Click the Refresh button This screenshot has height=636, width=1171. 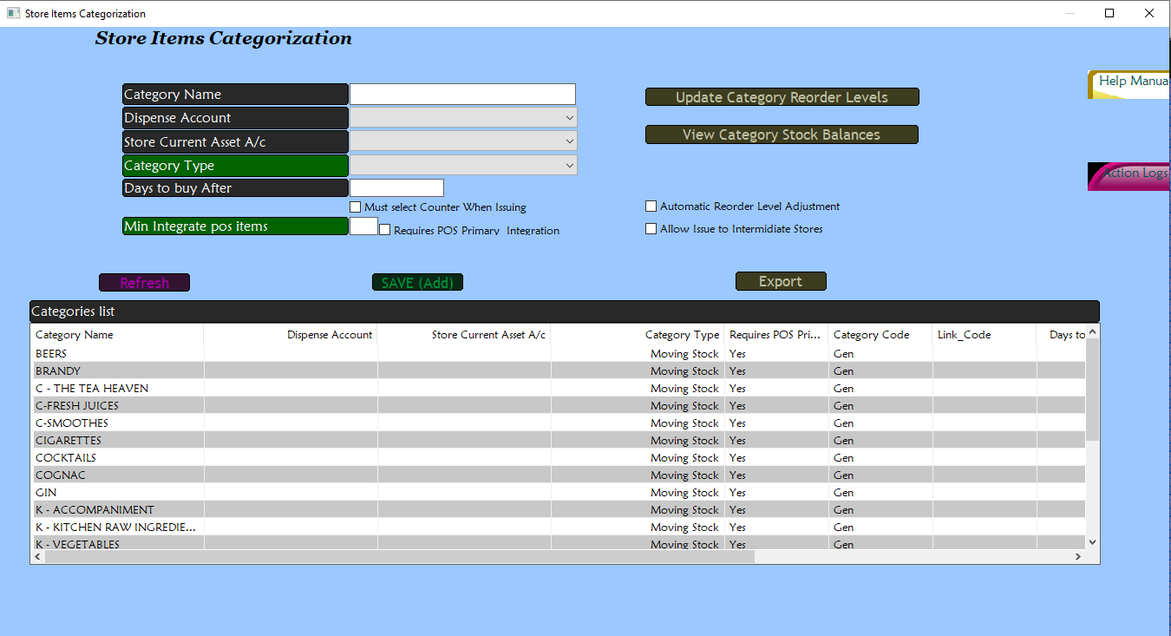pyautogui.click(x=144, y=283)
